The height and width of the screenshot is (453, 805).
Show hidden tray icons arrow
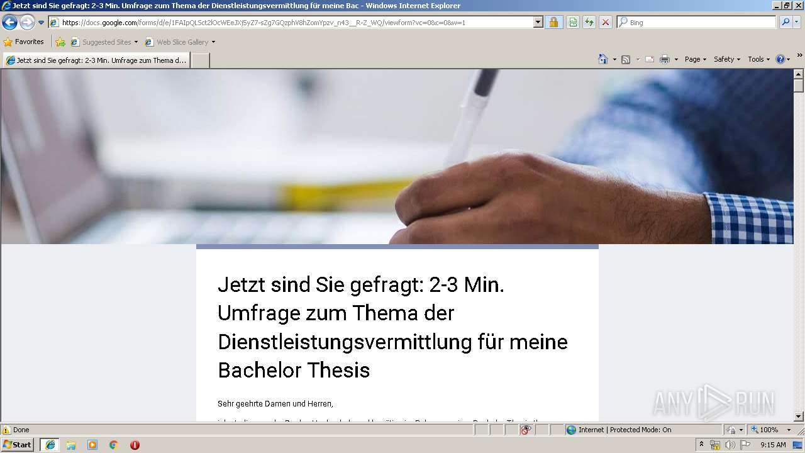pyautogui.click(x=702, y=445)
